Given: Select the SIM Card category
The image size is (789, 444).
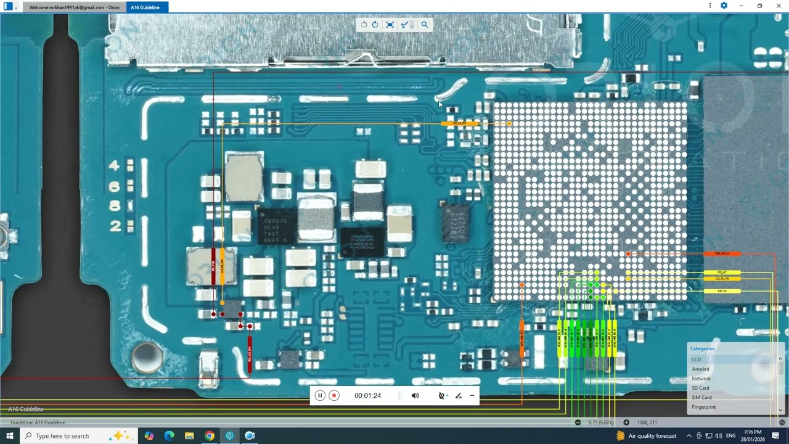Looking at the screenshot, I should [x=701, y=397].
